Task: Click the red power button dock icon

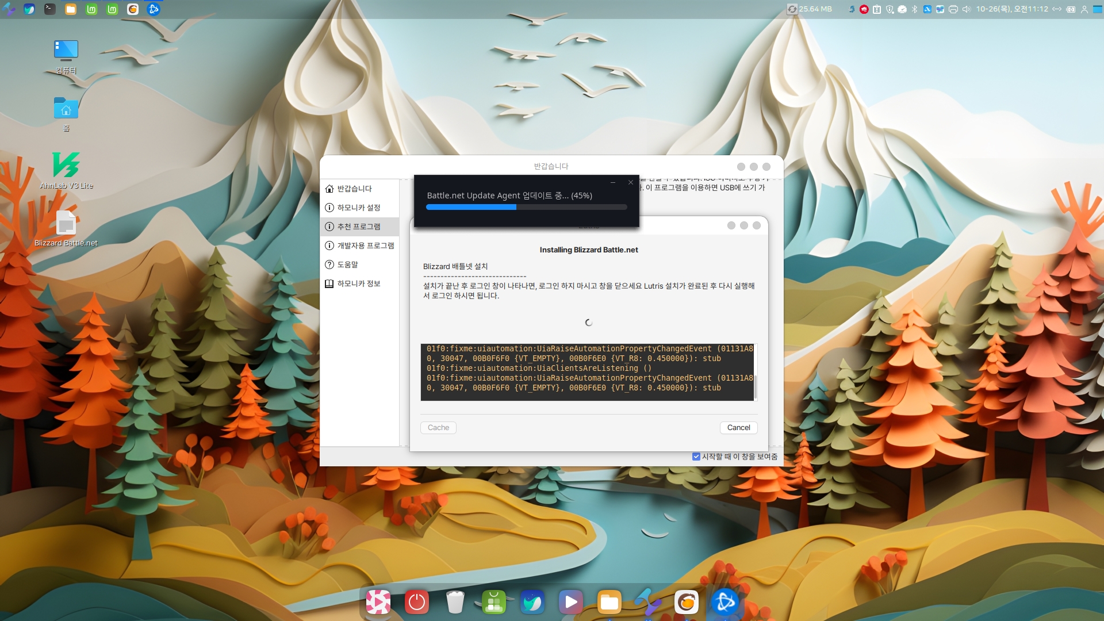Action: 417,602
